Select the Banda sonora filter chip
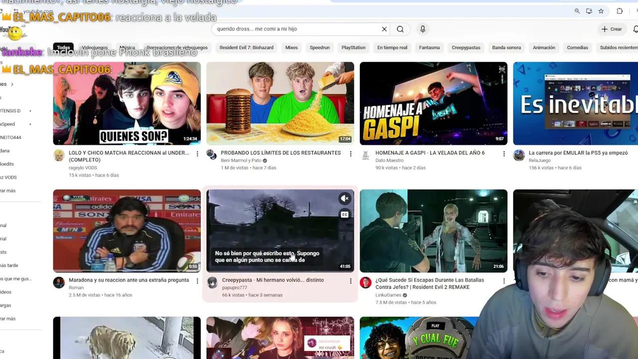This screenshot has height=359, width=638. [x=506, y=47]
